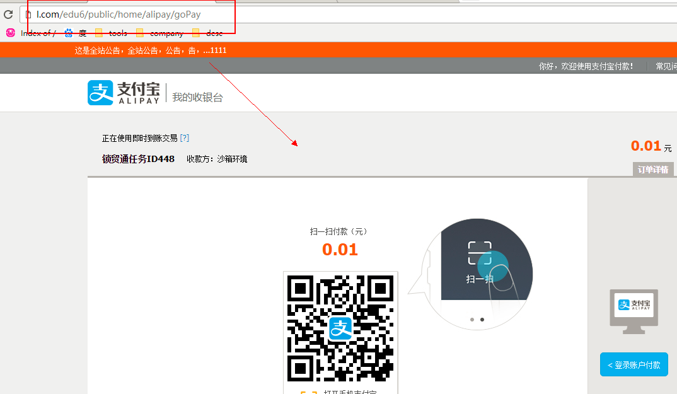Click the browser address bar URL
The width and height of the screenshot is (677, 394).
click(120, 14)
